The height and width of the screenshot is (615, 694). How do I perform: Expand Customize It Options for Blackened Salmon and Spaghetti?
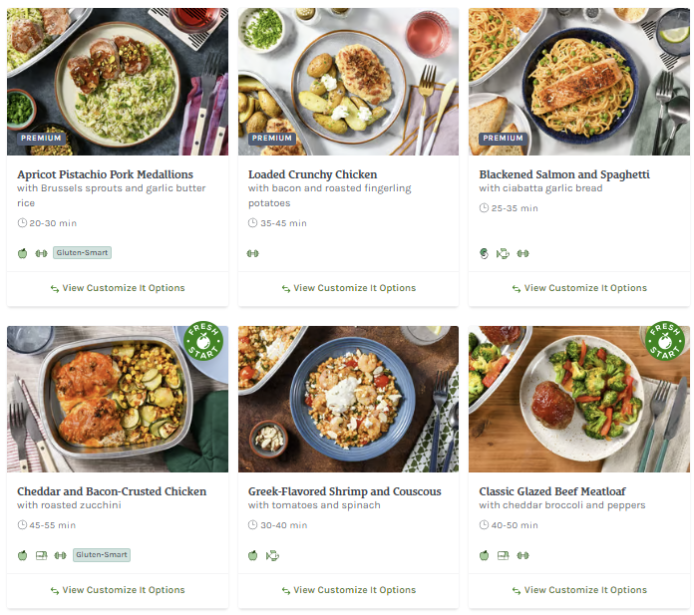tap(579, 288)
